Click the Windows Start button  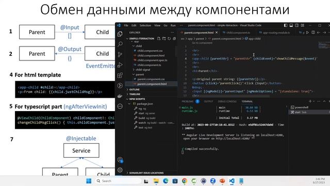coord(89,181)
